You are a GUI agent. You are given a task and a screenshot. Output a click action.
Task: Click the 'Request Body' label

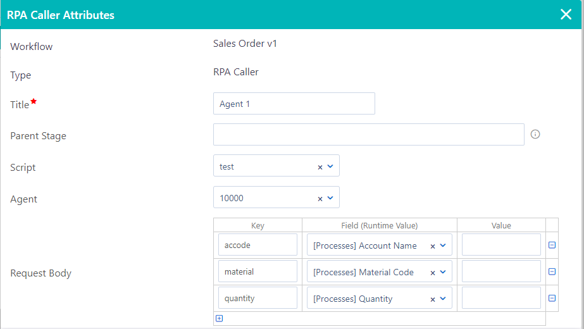(40, 273)
